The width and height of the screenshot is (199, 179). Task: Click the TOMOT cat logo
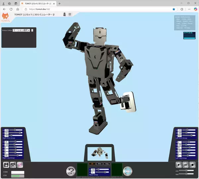coord(6,16)
